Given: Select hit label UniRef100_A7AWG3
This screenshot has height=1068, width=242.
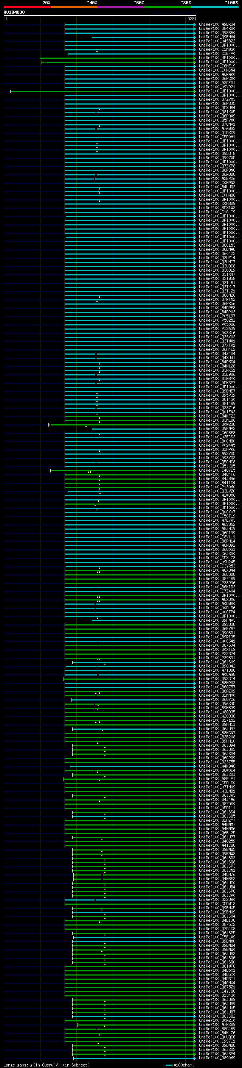Looking at the screenshot, I should tap(217, 128).
